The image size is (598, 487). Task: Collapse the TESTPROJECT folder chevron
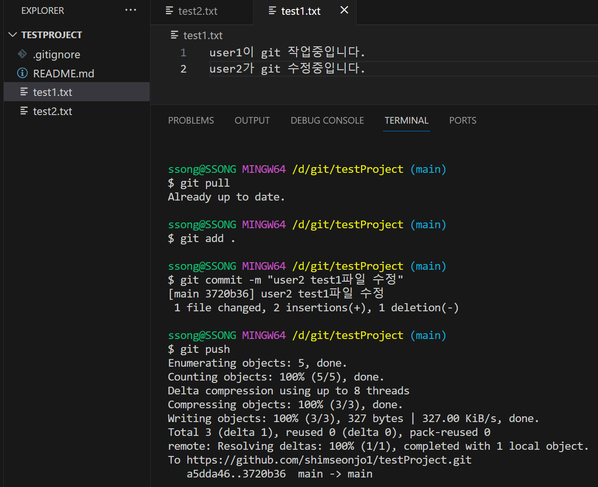(13, 35)
